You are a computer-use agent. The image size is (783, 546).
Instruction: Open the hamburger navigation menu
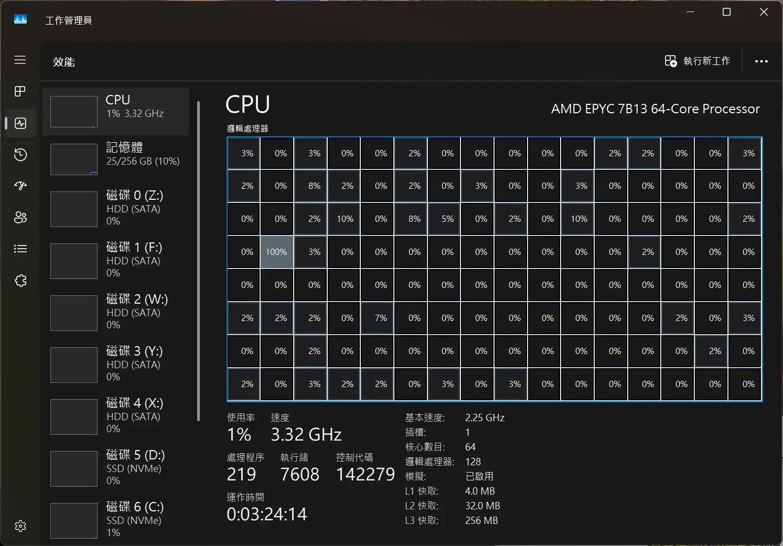click(20, 60)
